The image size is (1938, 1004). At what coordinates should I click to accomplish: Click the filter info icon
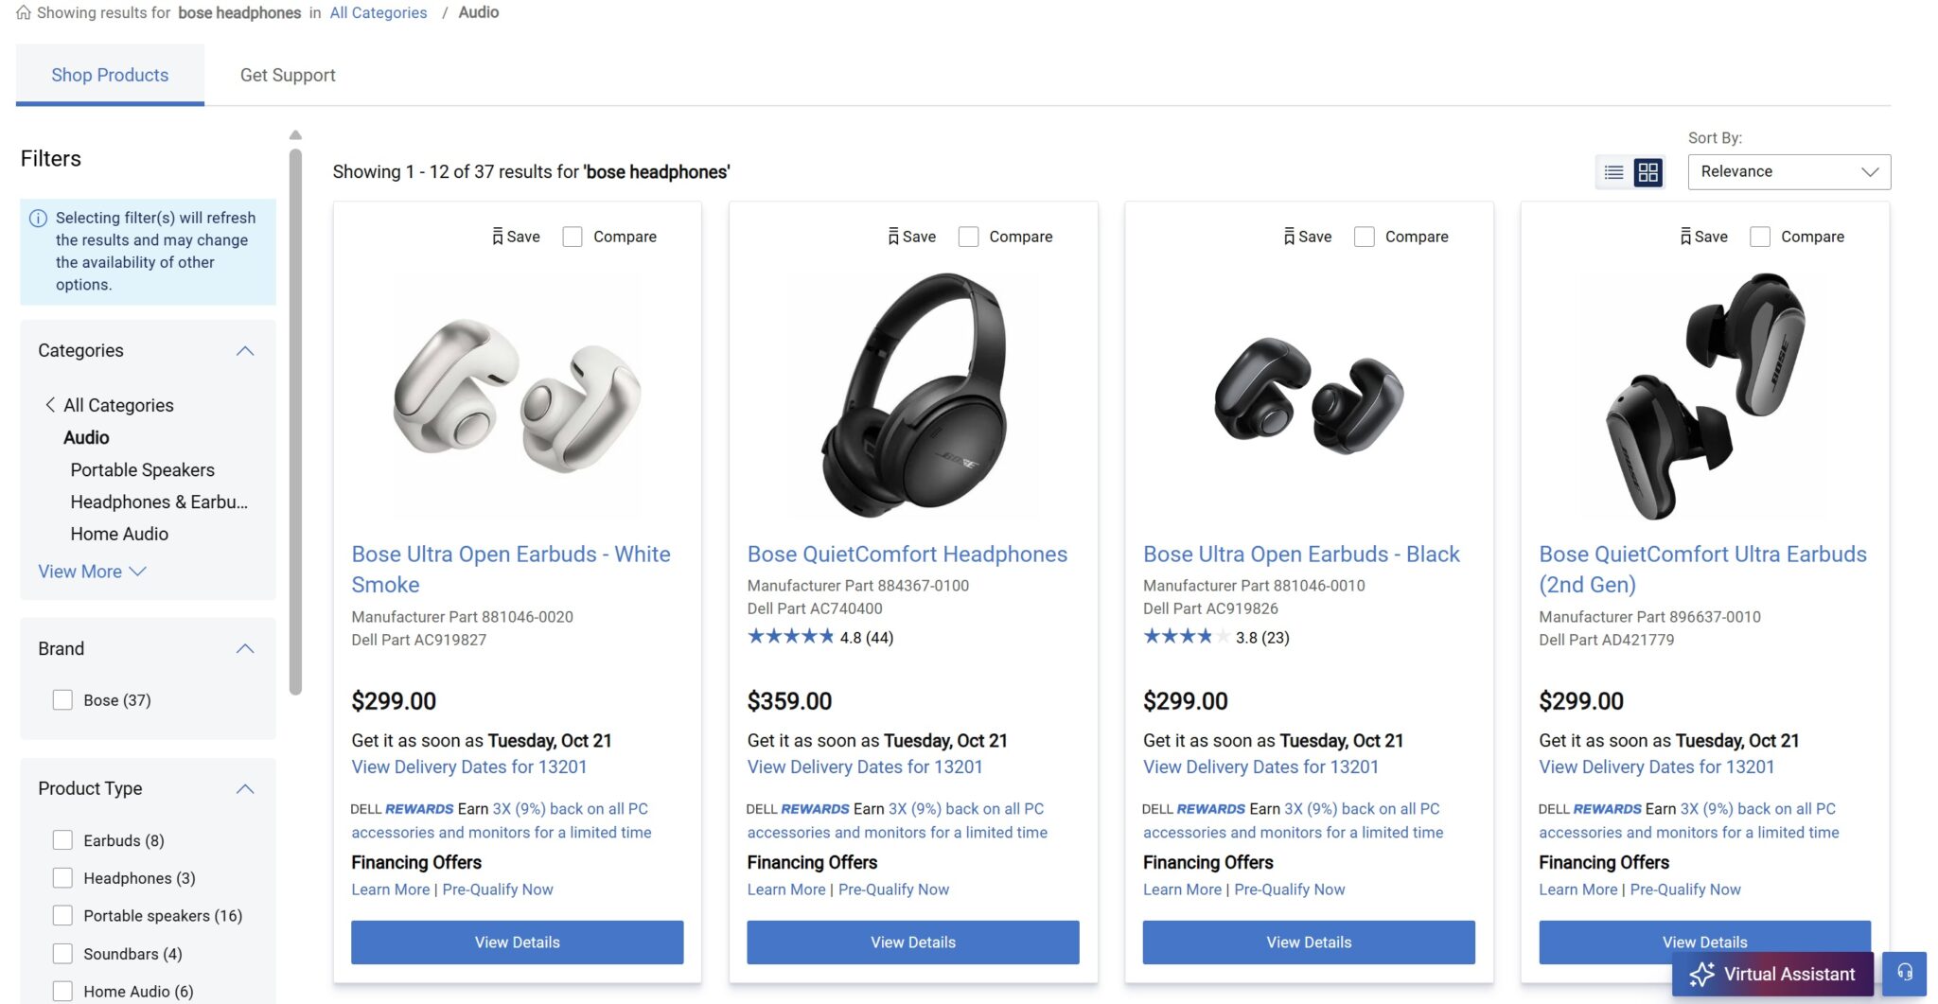click(x=38, y=219)
